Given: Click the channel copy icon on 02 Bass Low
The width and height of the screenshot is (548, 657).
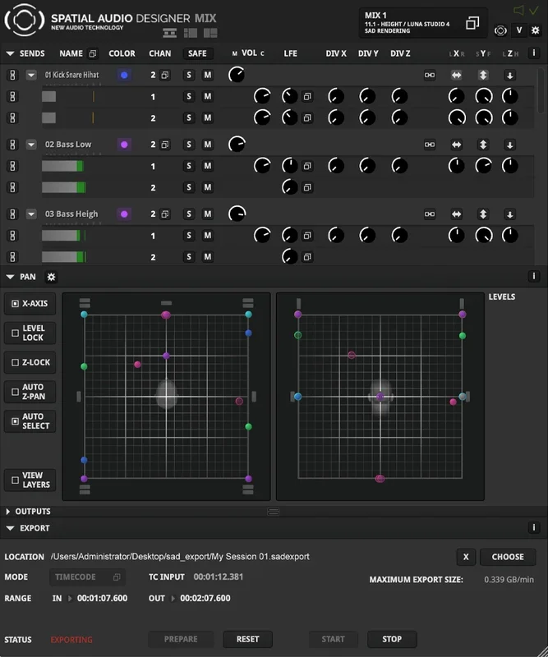Looking at the screenshot, I should (x=165, y=145).
